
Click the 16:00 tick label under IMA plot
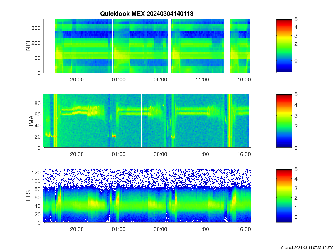pos(244,154)
